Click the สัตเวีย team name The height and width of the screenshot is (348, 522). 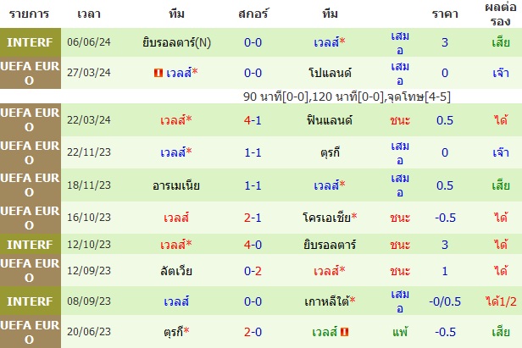pyautogui.click(x=176, y=271)
